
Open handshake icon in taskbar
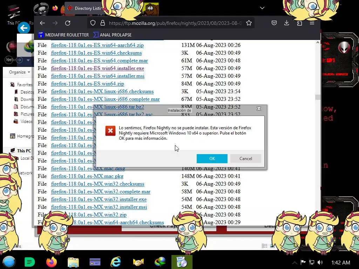(138, 262)
